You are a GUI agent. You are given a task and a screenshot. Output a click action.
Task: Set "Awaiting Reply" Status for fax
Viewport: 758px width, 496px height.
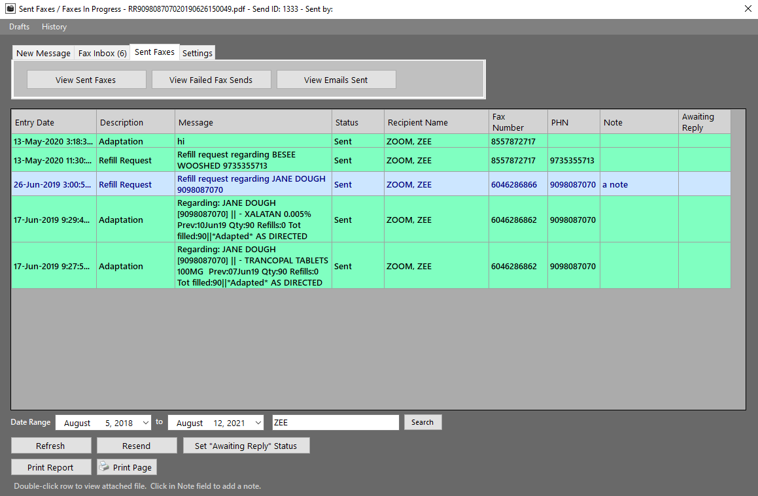[x=246, y=446]
